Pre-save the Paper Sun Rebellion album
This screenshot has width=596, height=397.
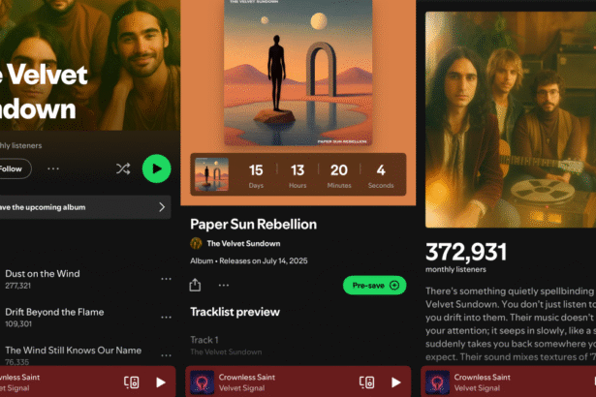click(374, 286)
